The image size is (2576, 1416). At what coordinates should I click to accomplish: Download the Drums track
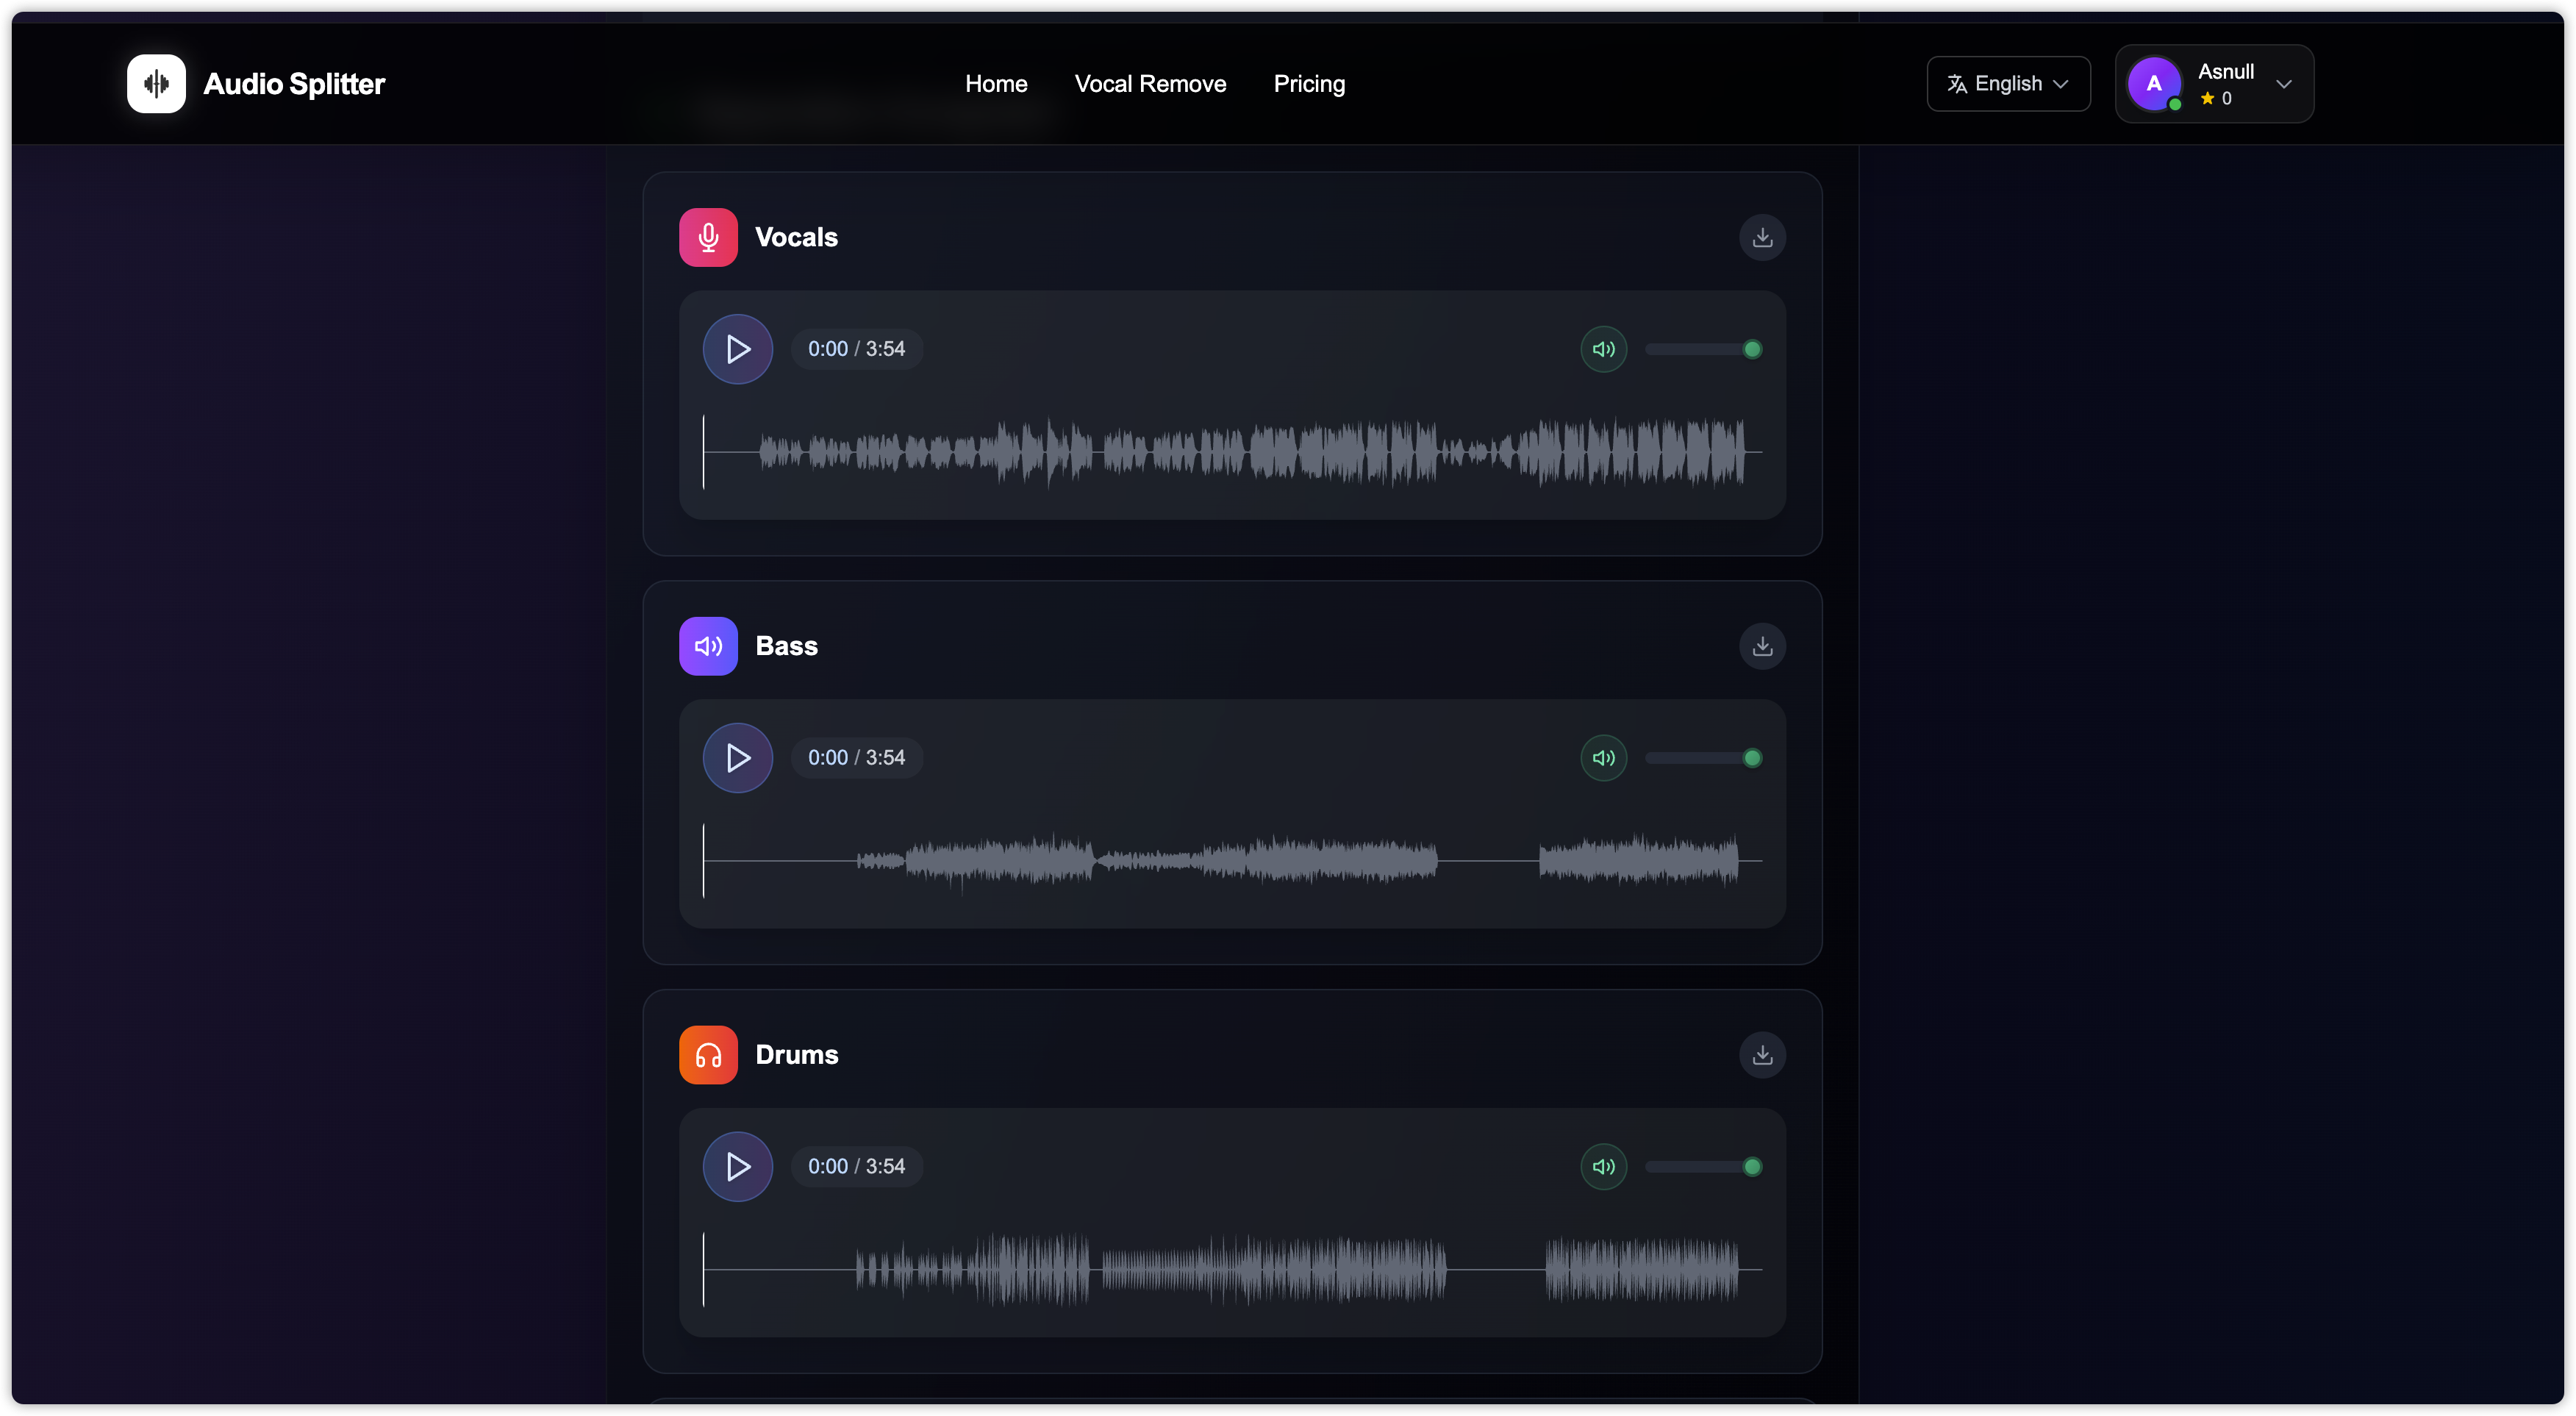coord(1762,1055)
